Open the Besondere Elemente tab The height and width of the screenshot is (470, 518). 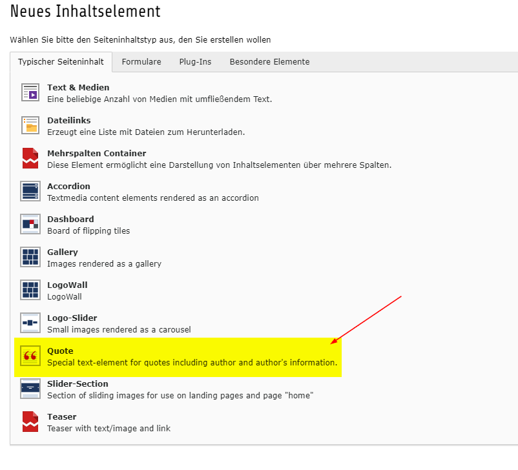269,62
